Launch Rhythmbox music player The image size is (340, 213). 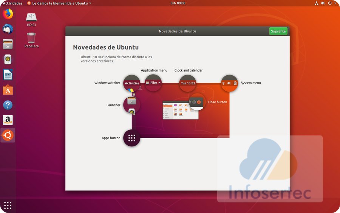[x=8, y=59]
